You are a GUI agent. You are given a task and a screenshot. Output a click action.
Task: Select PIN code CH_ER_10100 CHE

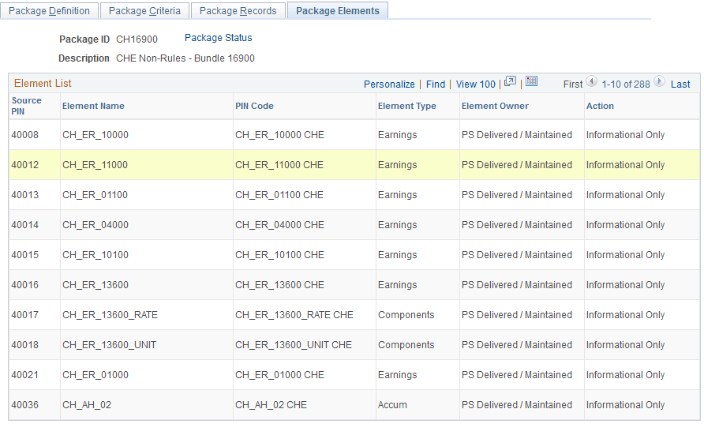pos(279,255)
